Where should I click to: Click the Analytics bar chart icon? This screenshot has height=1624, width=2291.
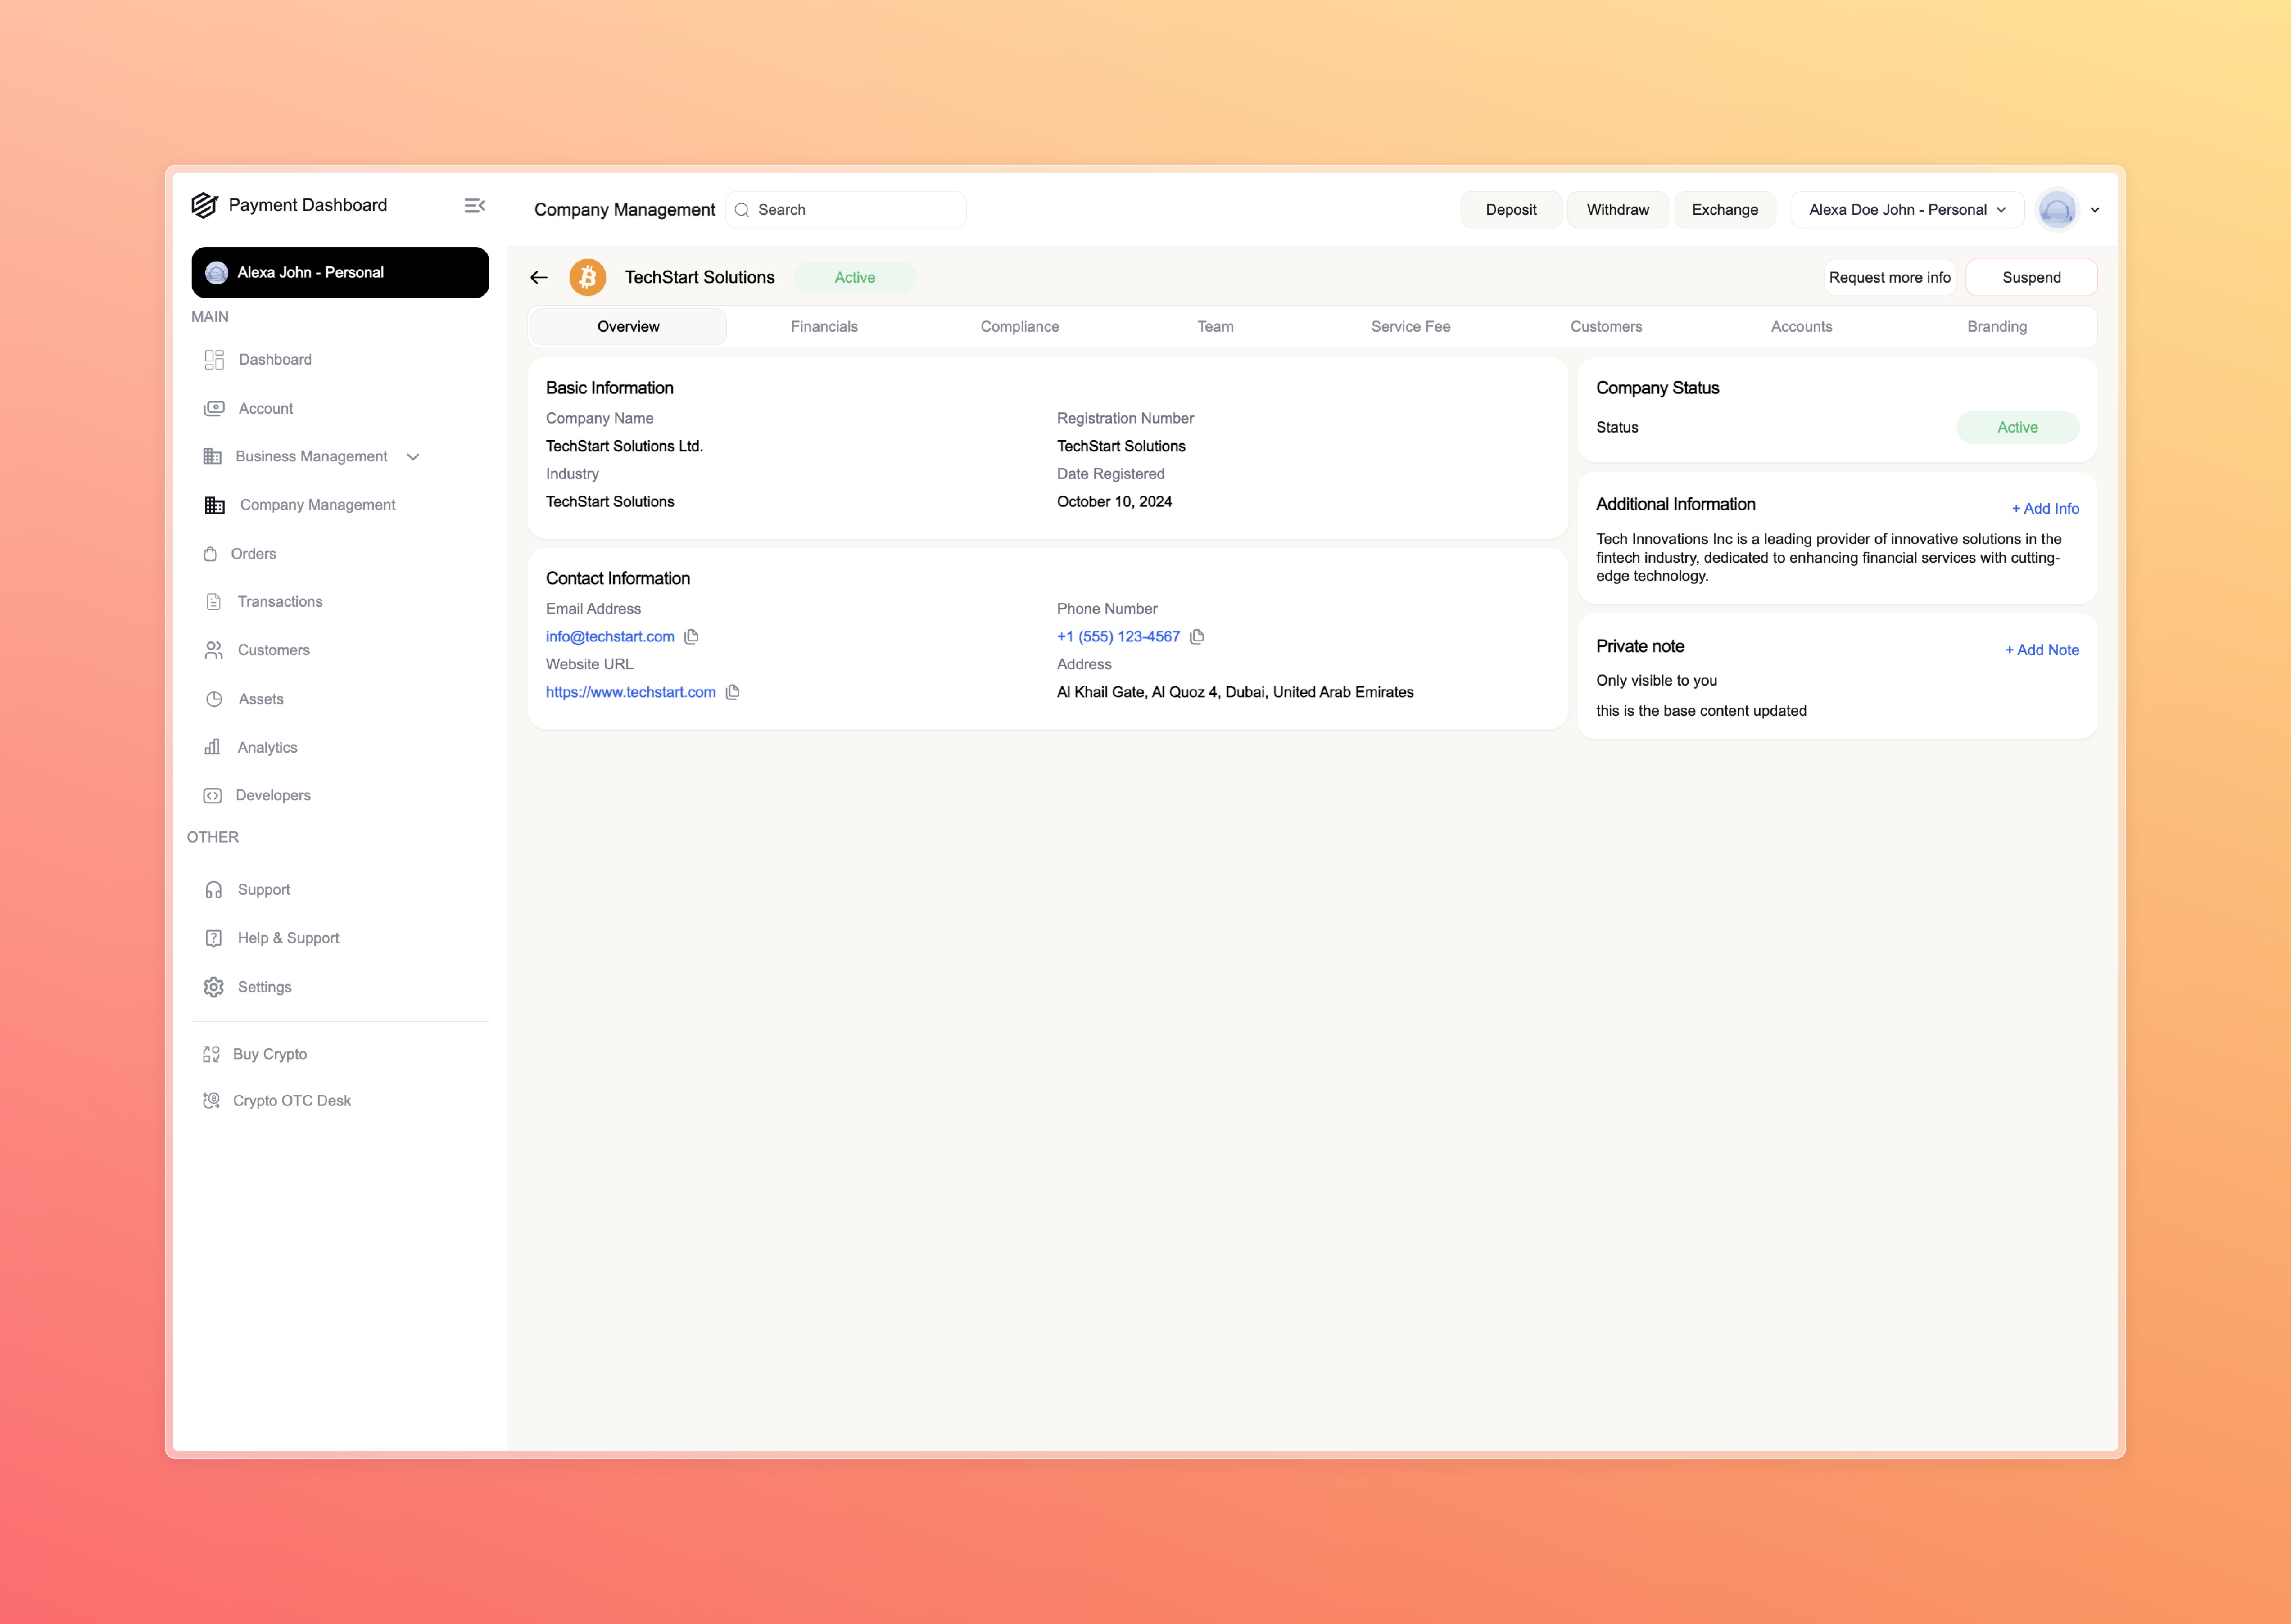(212, 747)
